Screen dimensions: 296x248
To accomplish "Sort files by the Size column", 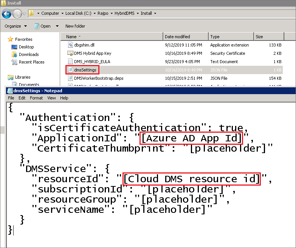I will [269, 37].
